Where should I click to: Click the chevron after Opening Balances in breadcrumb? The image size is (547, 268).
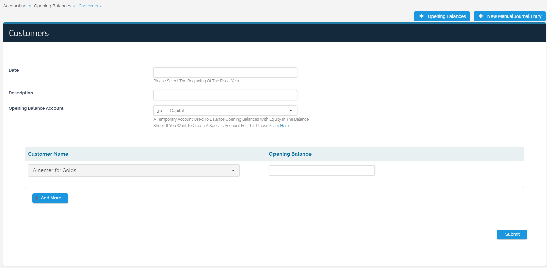click(x=74, y=6)
